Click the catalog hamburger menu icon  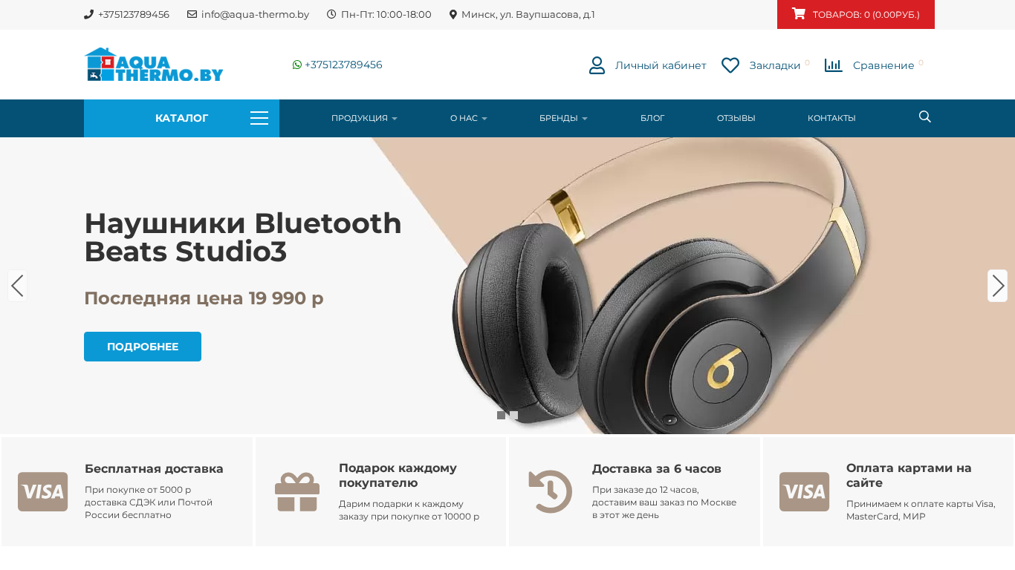pos(259,118)
